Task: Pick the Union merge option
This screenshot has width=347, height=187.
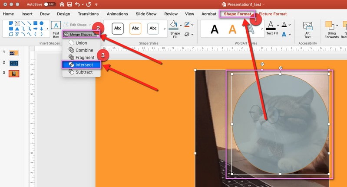Action: [81, 43]
